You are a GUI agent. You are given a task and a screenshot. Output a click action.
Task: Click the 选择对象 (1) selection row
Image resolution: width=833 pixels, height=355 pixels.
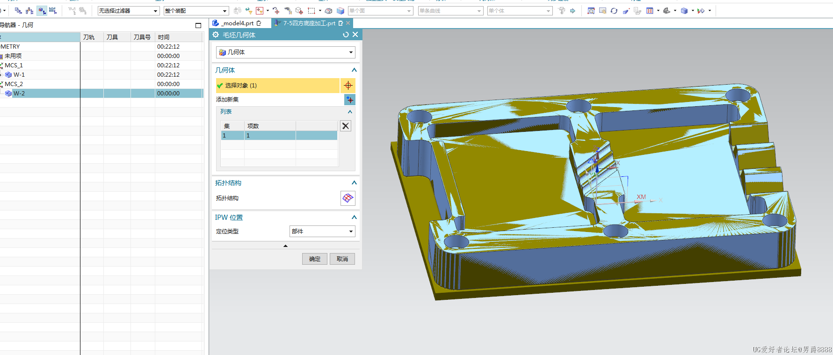click(277, 86)
